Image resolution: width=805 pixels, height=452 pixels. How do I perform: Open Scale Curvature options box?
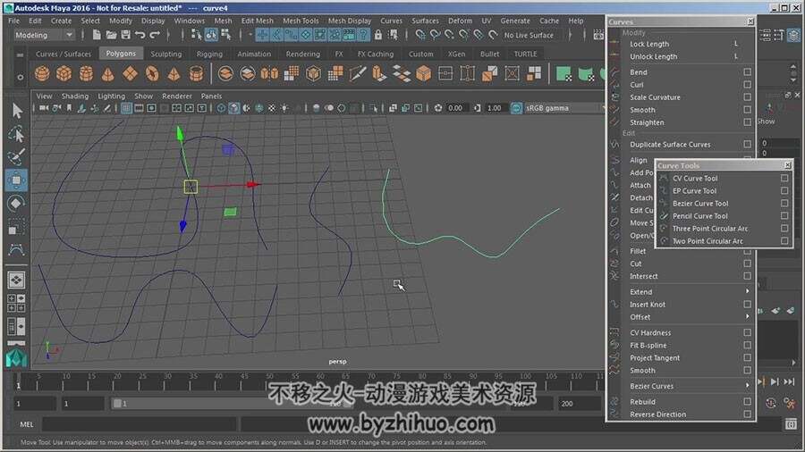pyautogui.click(x=747, y=96)
